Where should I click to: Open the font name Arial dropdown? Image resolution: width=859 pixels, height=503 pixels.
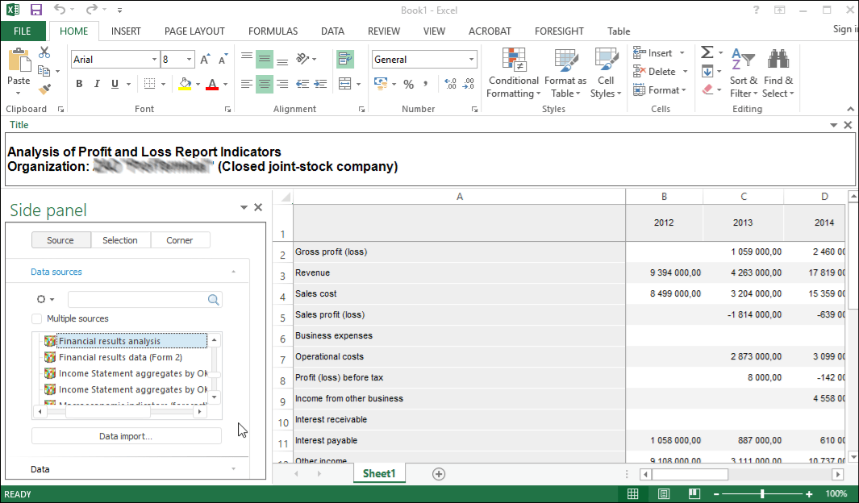point(154,60)
